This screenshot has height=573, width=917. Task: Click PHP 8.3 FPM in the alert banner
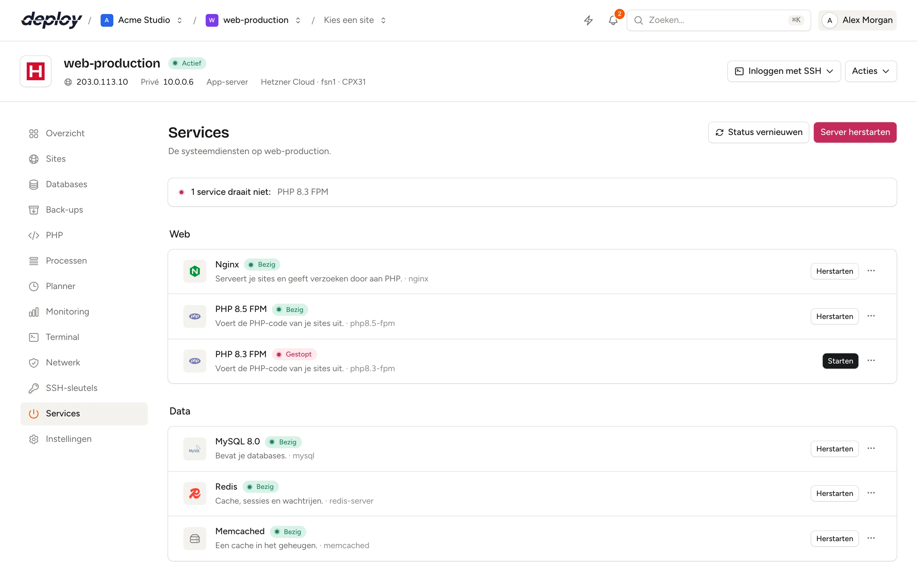pyautogui.click(x=303, y=192)
